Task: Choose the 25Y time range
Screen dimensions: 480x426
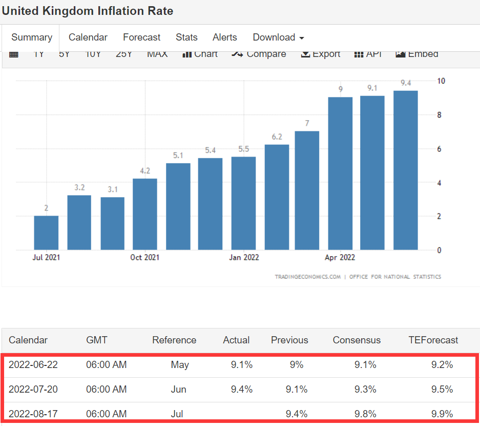Action: pyautogui.click(x=124, y=54)
